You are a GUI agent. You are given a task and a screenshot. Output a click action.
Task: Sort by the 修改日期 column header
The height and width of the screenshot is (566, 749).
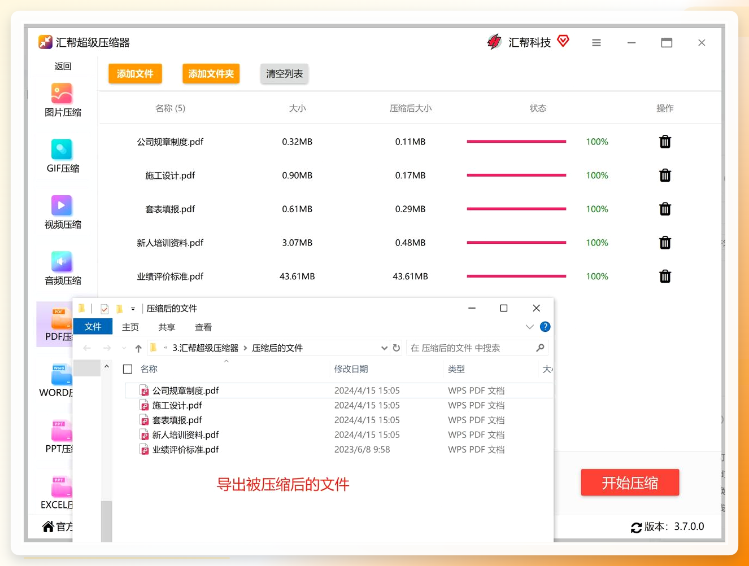coord(351,369)
